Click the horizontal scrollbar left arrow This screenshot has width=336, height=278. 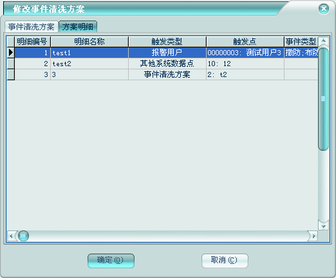[12, 236]
